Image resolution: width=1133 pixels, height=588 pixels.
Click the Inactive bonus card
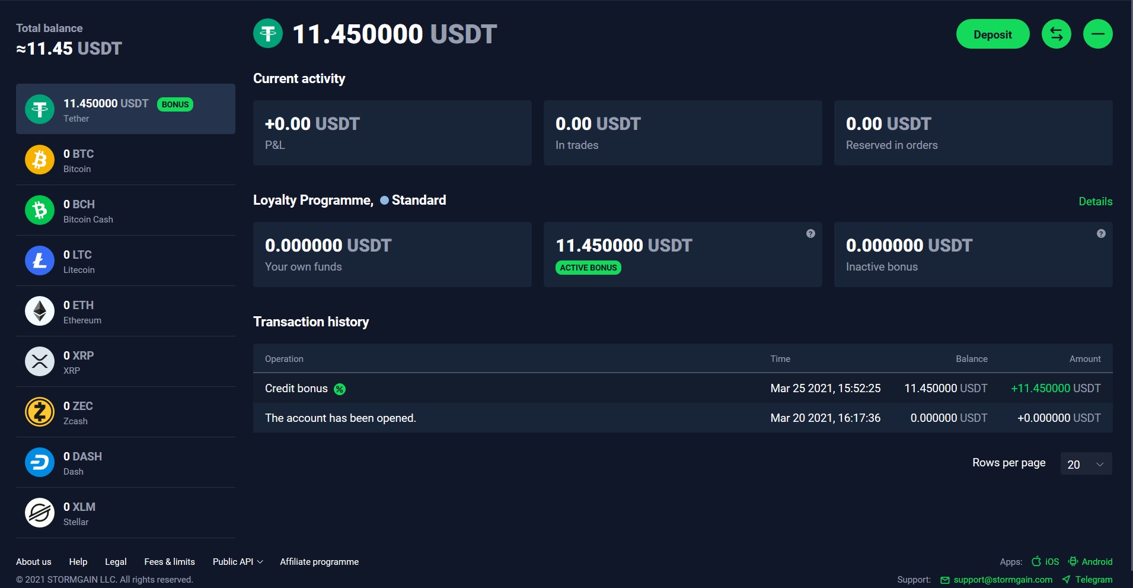(974, 255)
